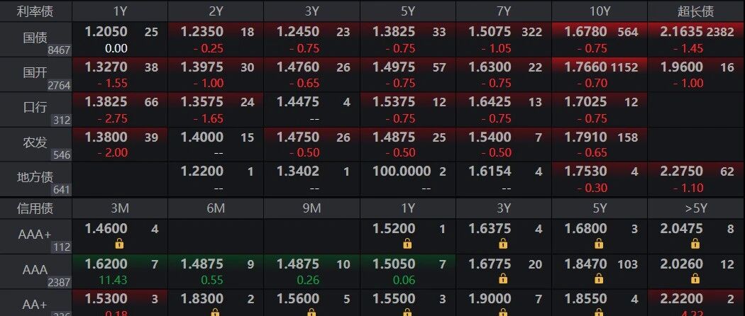The image size is (745, 316).
Task: Click lock icon under AAA+ 3Y 1.6375
Action: pos(503,244)
